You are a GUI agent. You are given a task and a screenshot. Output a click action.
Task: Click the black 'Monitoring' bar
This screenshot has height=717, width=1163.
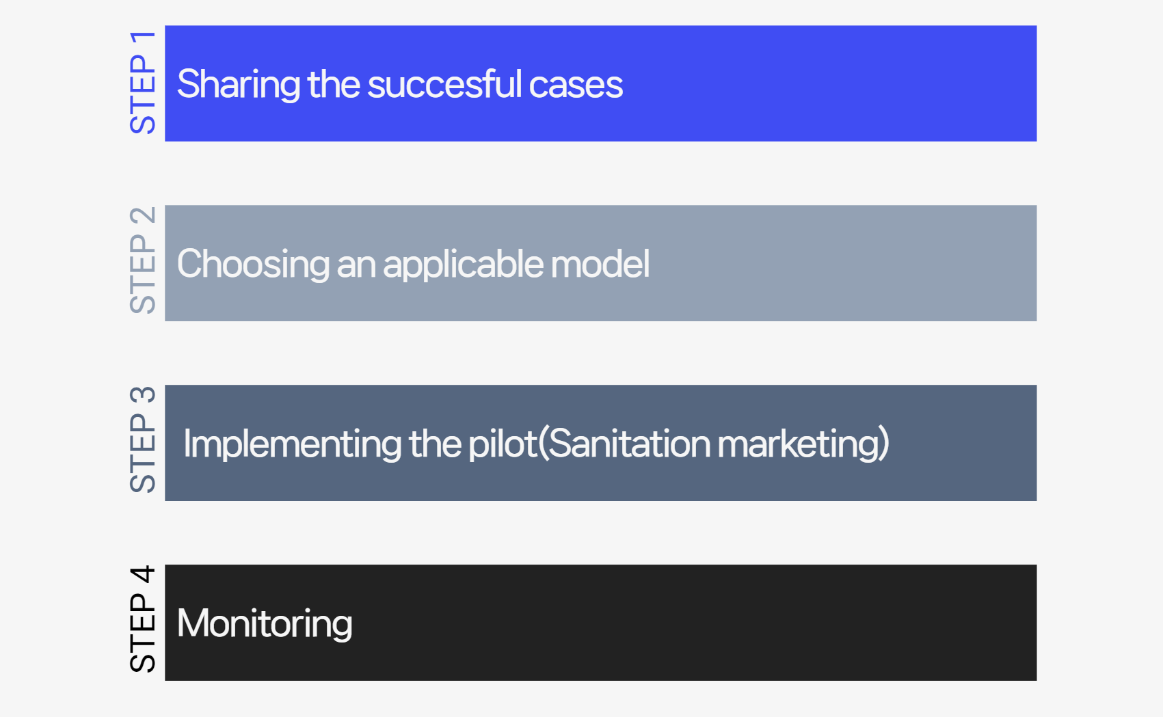[x=600, y=623]
